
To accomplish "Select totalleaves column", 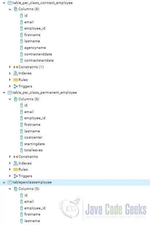I will pyautogui.click(x=33, y=150).
